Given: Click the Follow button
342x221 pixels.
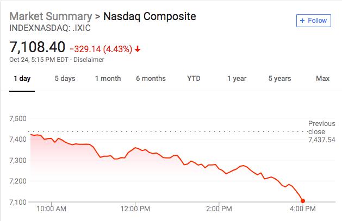Looking at the screenshot, I should pos(314,21).
